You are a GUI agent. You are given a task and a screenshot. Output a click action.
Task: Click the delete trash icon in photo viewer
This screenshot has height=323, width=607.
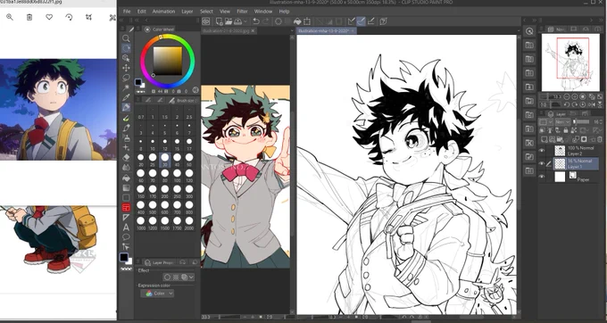pyautogui.click(x=29, y=17)
